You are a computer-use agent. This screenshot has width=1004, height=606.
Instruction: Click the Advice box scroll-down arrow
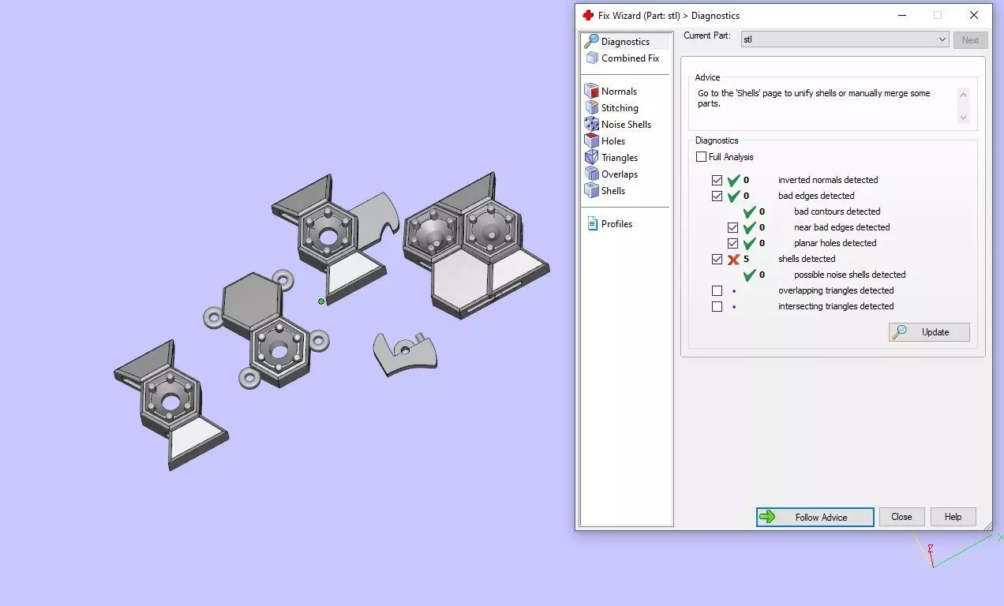[x=963, y=118]
